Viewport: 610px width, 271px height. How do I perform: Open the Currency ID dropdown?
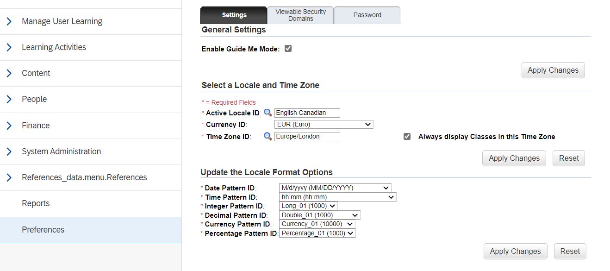[324, 124]
